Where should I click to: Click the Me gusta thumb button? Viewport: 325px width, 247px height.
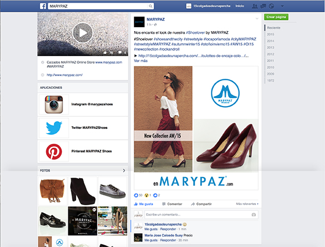click(x=144, y=204)
